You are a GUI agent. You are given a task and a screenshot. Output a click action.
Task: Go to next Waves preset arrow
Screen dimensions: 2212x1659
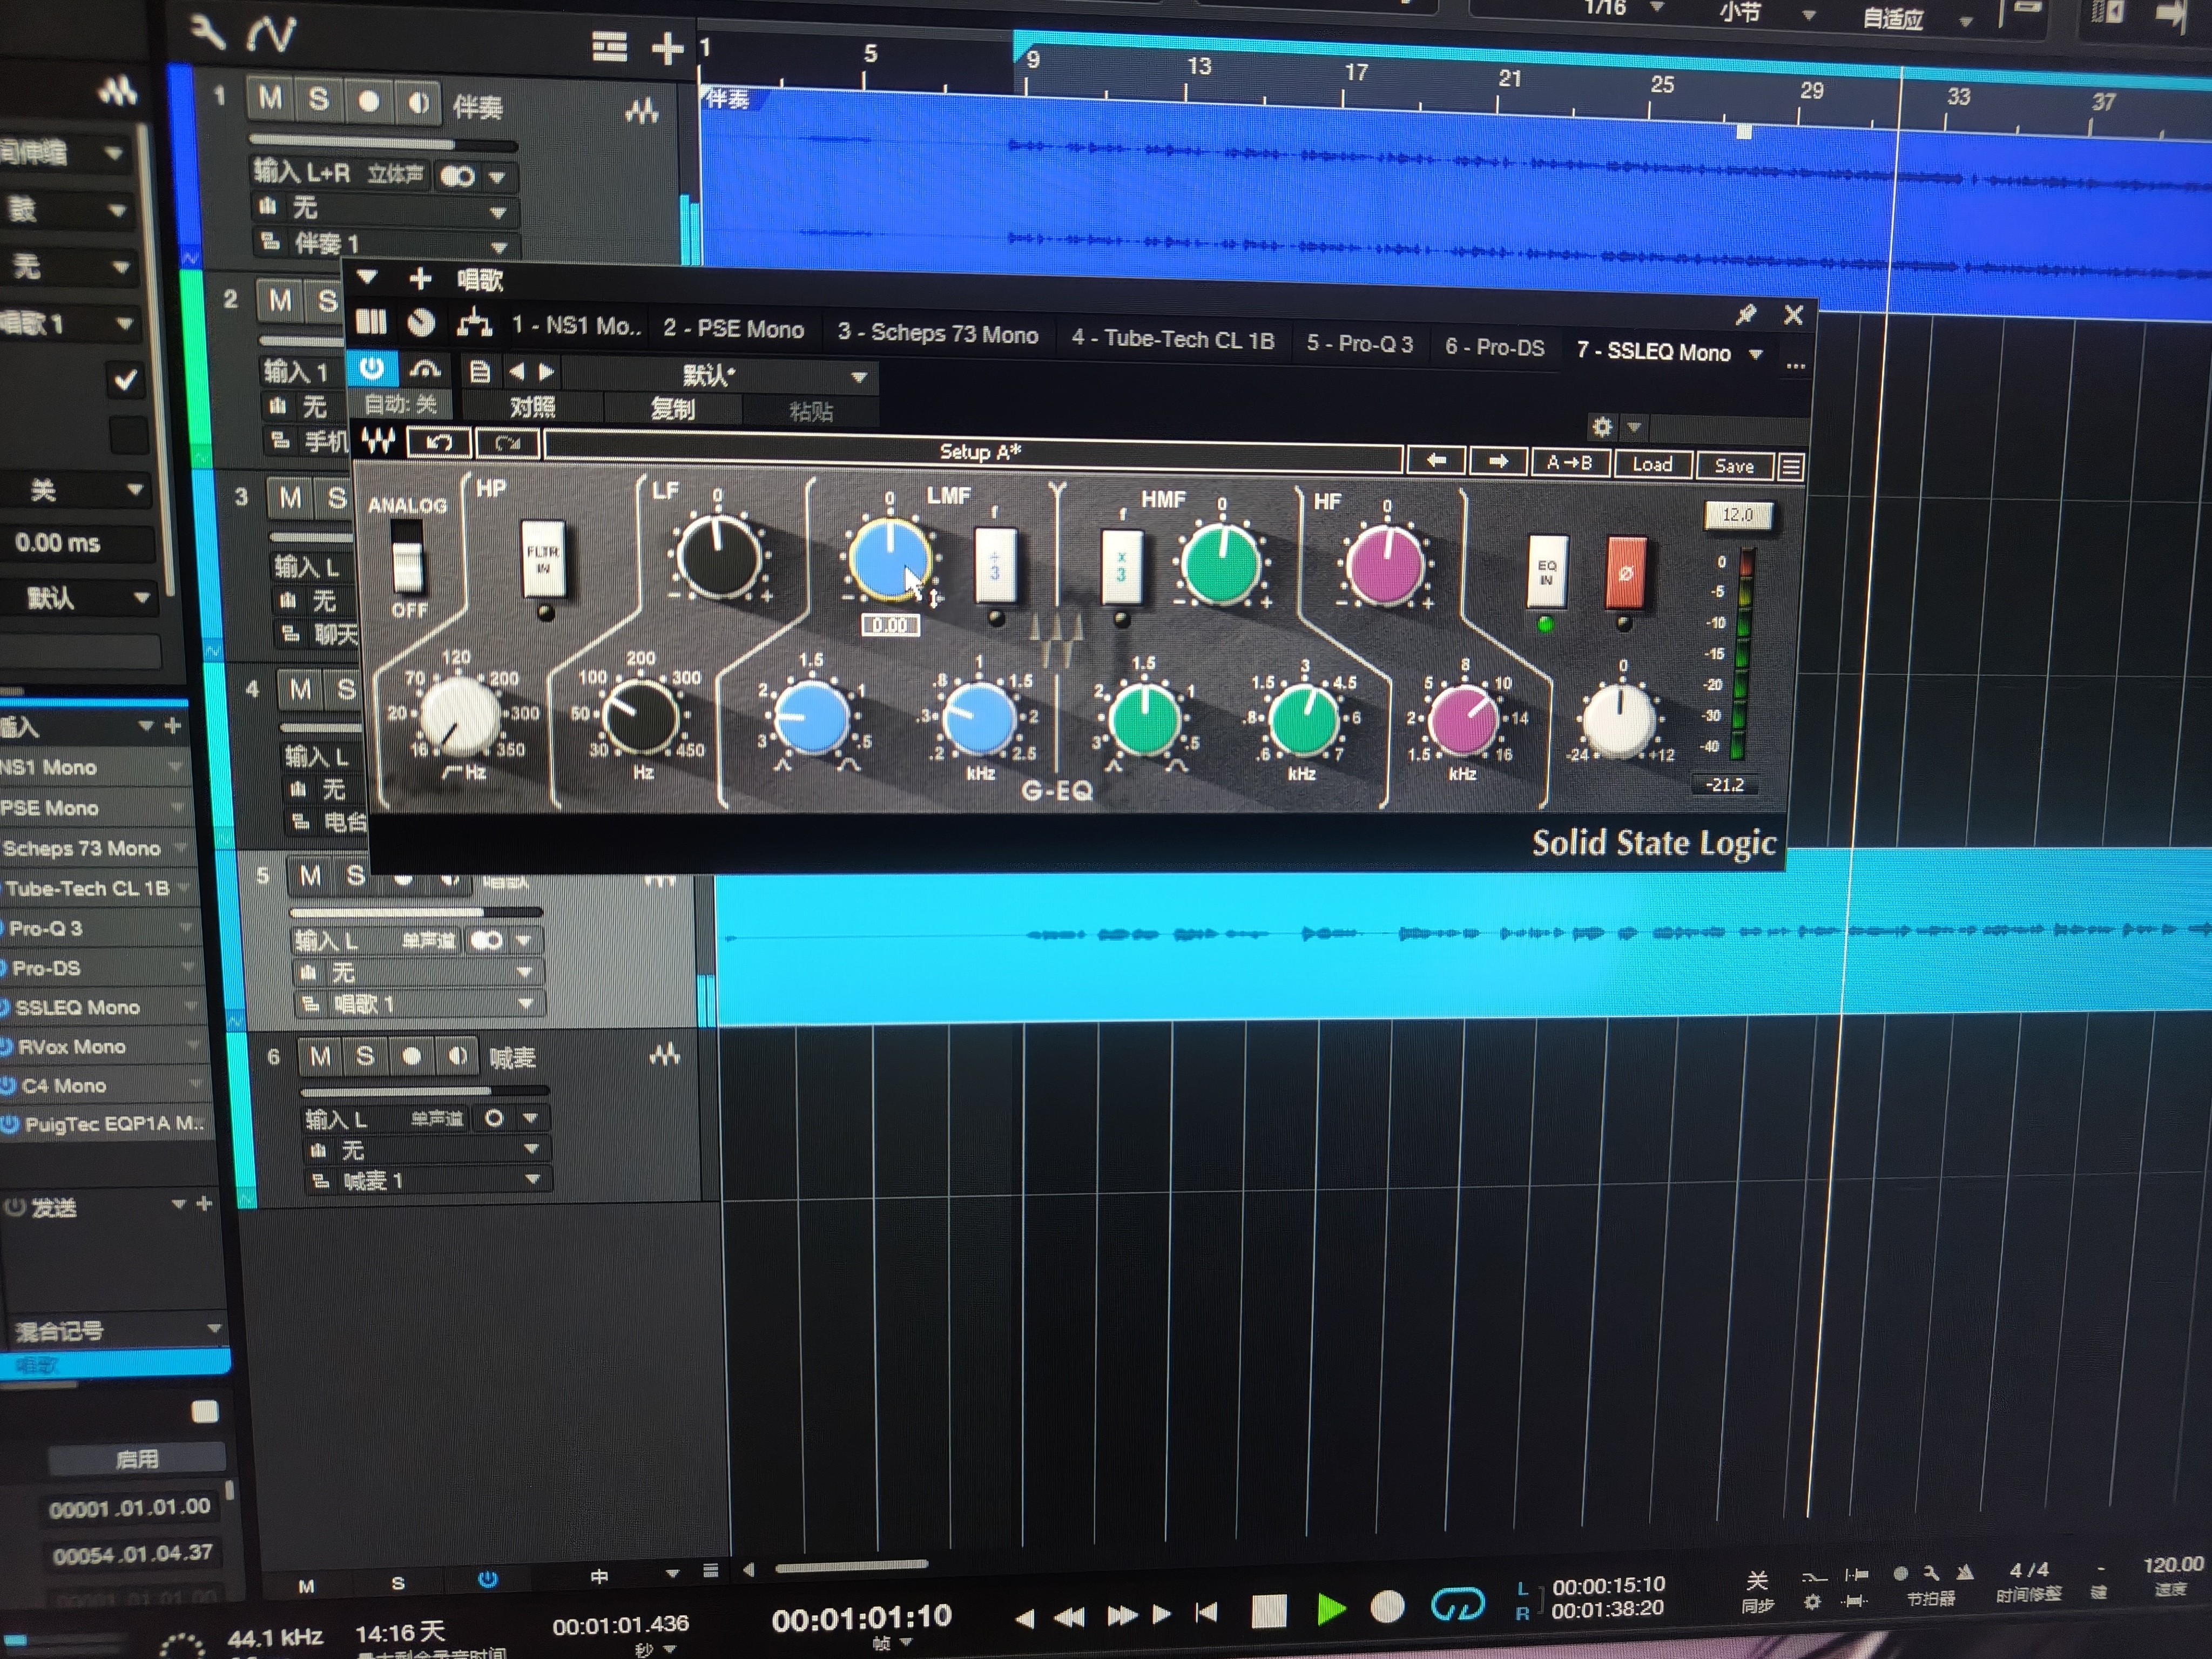(x=1497, y=461)
